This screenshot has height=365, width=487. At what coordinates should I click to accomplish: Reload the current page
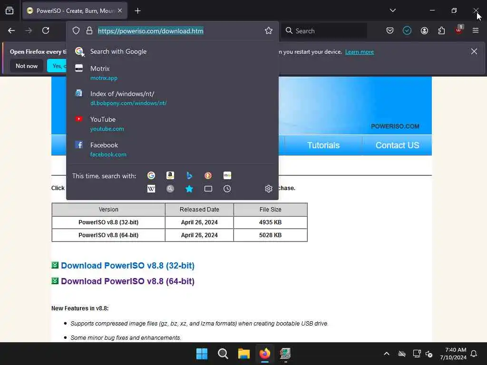coord(46,30)
